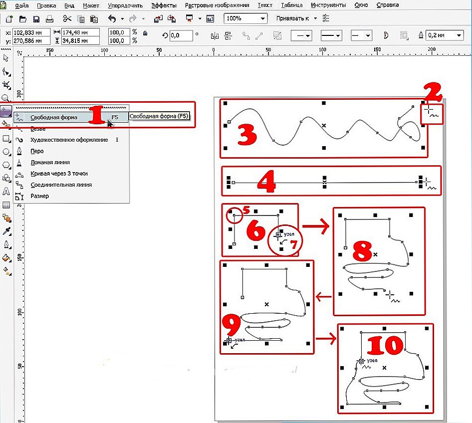The image size is (472, 423).
Task: Open the Упорядочить menu
Action: pos(125,5)
